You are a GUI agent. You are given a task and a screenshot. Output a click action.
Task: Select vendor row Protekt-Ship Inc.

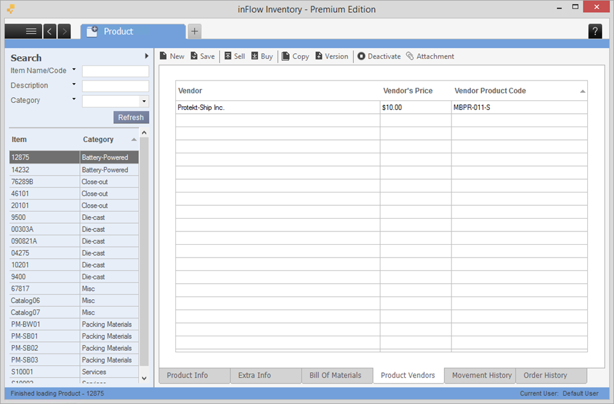tap(278, 107)
